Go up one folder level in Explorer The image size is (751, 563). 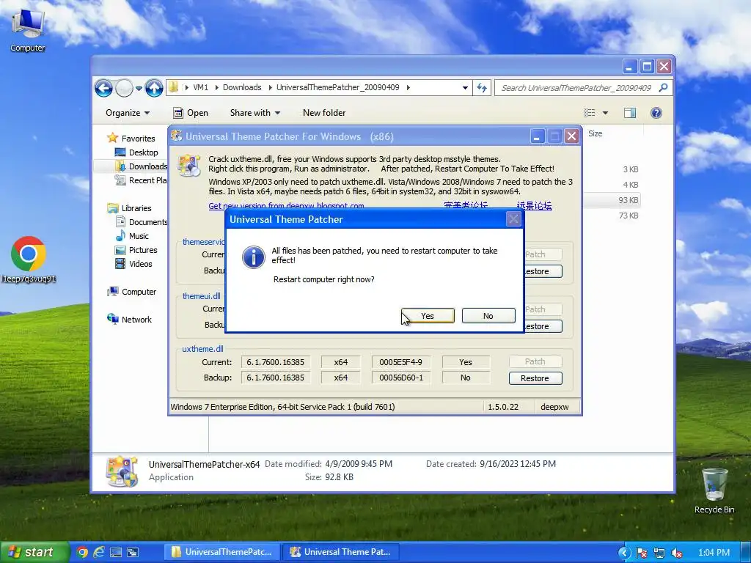154,88
